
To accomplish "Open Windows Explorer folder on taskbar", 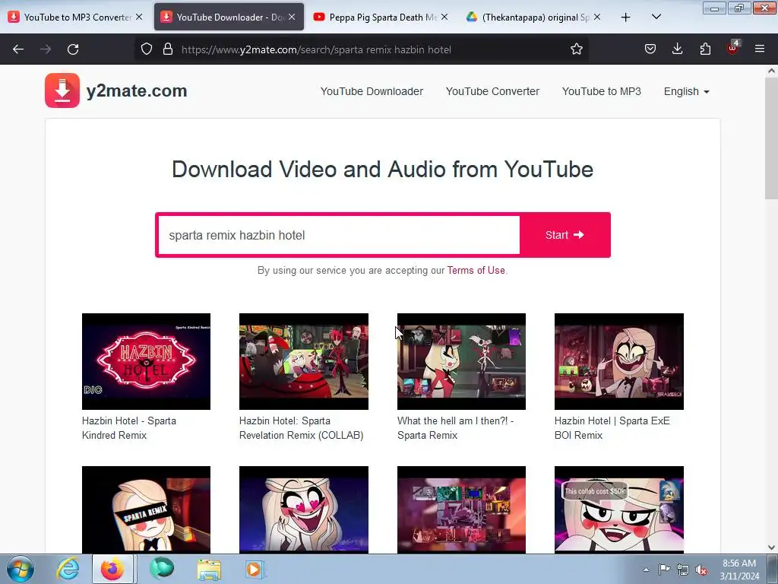I will [x=209, y=569].
